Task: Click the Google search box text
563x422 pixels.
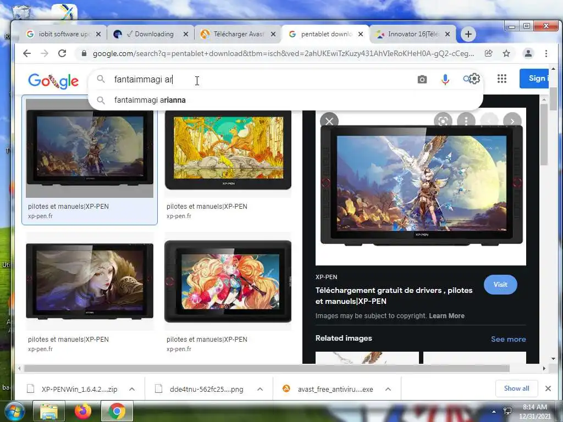Action: point(143,79)
